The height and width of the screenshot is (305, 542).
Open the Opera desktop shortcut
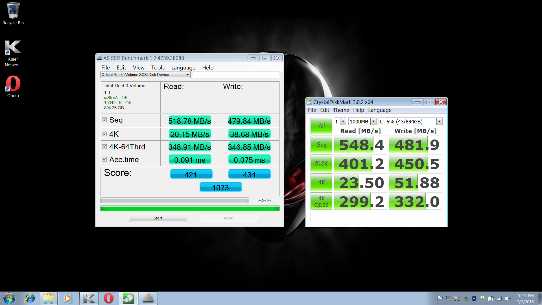tap(13, 86)
